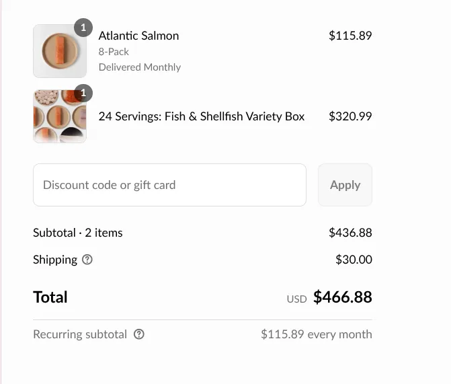
Task: Click the $30.00 shipping cost
Action: coord(354,260)
